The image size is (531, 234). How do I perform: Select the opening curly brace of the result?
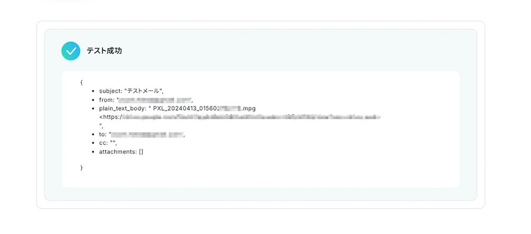pos(82,82)
